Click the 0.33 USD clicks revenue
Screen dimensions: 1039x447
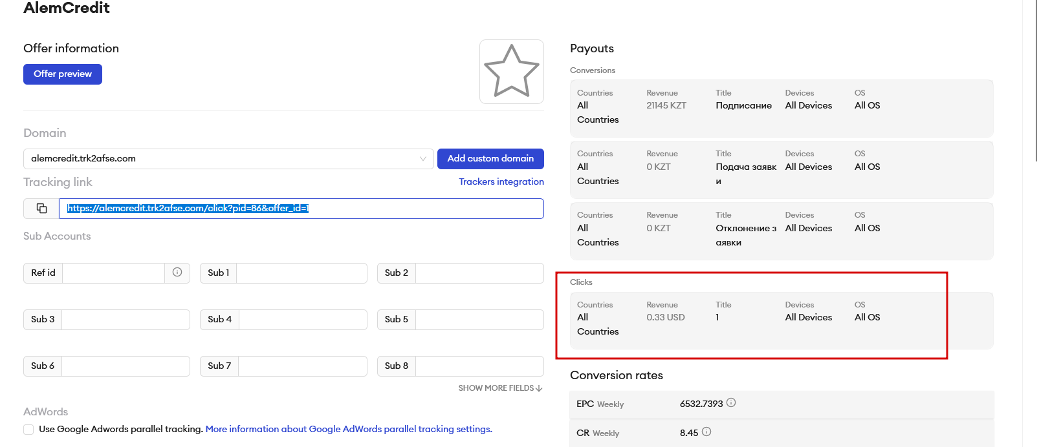[666, 317]
